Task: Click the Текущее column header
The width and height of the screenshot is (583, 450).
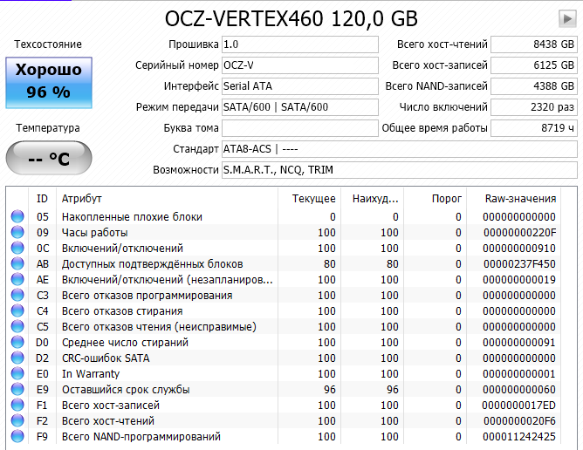Action: [x=309, y=199]
